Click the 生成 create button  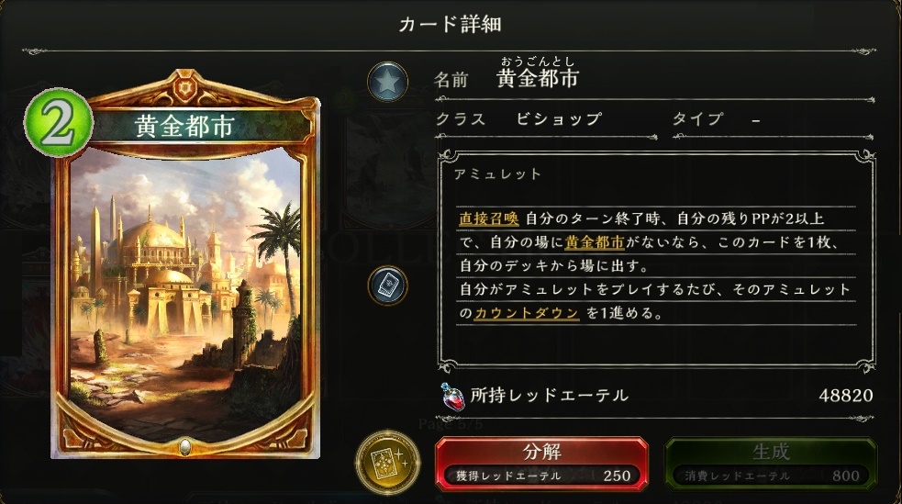pyautogui.click(x=771, y=465)
